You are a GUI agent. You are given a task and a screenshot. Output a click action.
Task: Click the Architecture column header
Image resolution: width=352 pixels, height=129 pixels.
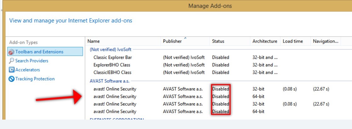click(264, 41)
